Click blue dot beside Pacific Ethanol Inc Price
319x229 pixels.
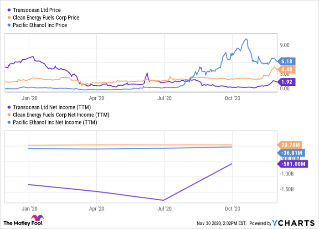tap(10, 26)
